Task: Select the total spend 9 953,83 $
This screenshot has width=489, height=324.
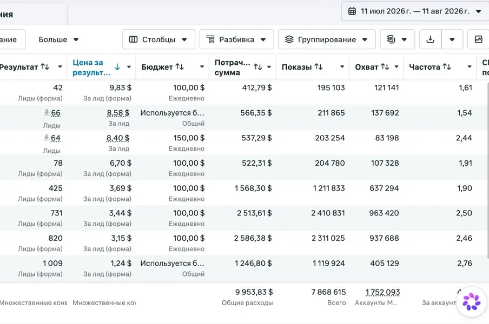Action: click(254, 292)
